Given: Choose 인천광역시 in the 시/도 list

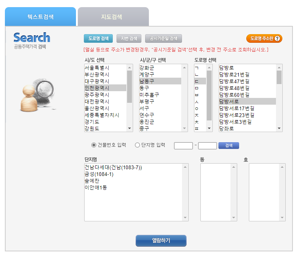Looking at the screenshot, I should 105,88.
